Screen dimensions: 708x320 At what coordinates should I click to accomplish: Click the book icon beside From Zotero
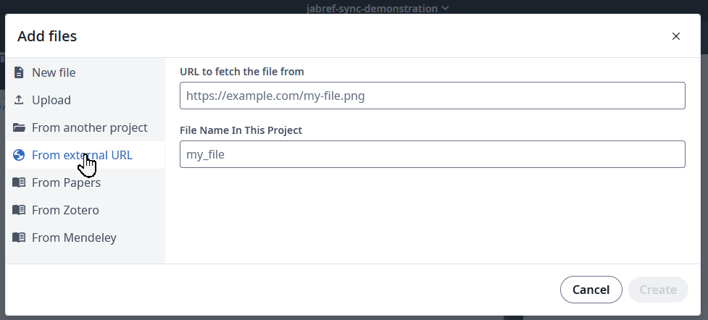click(x=19, y=210)
